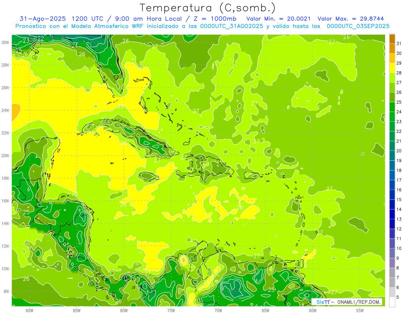The height and width of the screenshot is (315, 408).
Task: Click the 90W longitude axis label
Action: tap(29, 311)
